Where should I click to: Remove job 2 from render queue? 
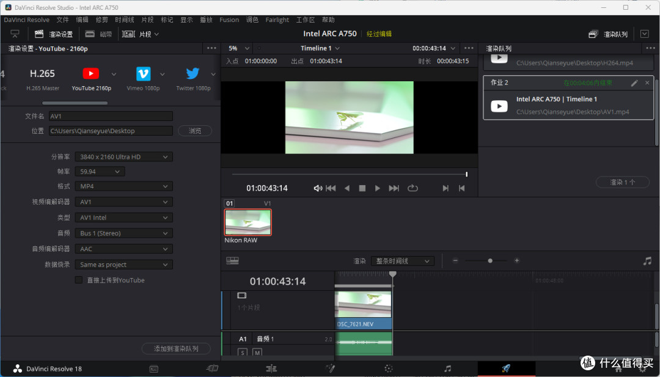(647, 83)
